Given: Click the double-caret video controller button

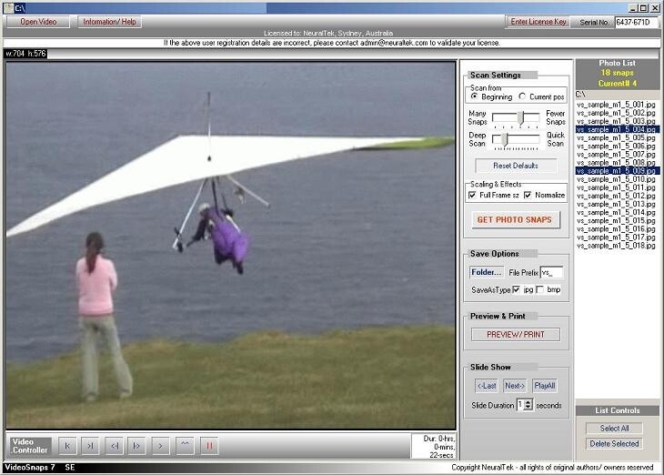Looking at the screenshot, I should pos(185,446).
